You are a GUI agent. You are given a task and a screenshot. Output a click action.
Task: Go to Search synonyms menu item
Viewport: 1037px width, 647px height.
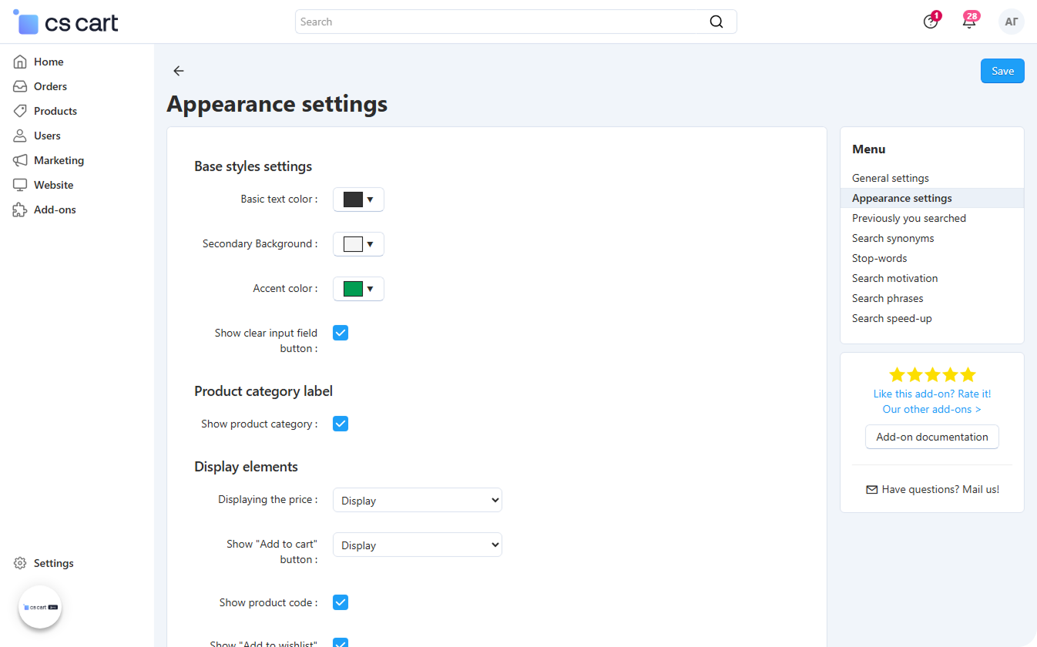click(x=892, y=238)
